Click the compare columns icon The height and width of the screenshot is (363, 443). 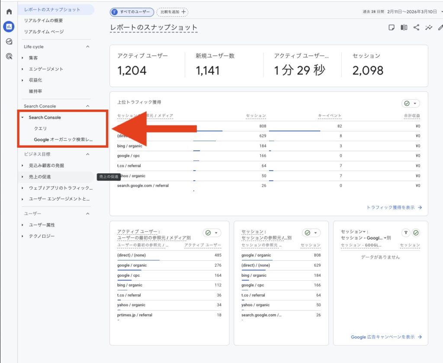[x=404, y=28]
